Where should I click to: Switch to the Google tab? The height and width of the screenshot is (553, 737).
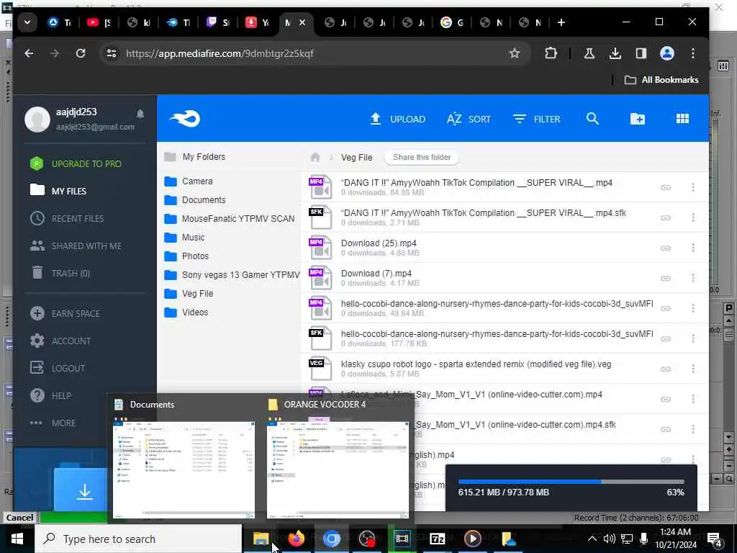pos(452,22)
